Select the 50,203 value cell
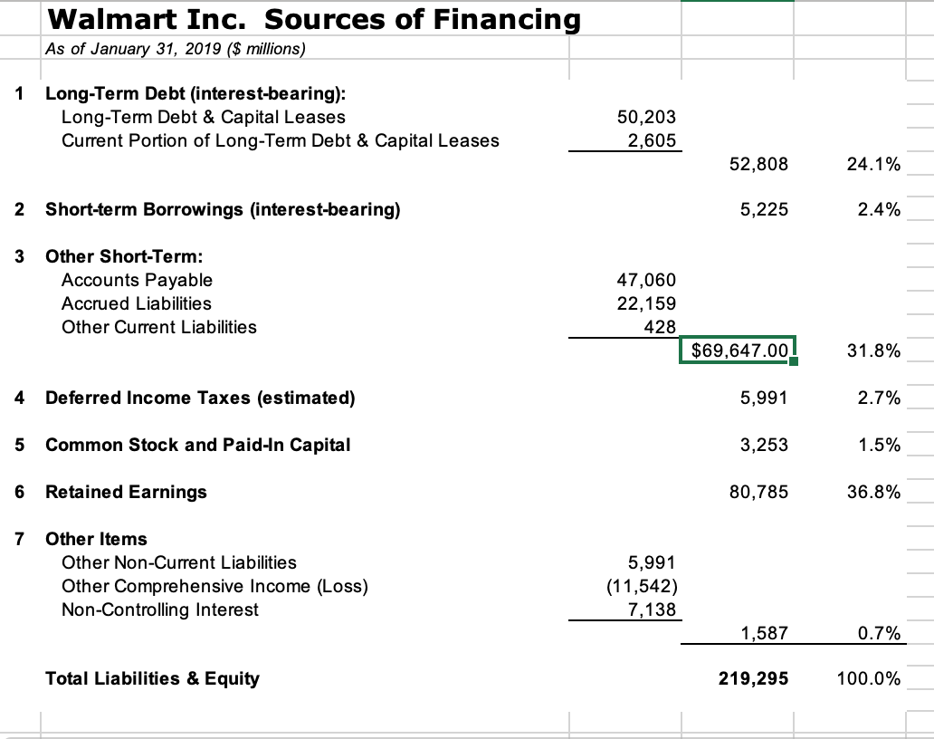Image resolution: width=934 pixels, height=739 pixels. click(646, 117)
